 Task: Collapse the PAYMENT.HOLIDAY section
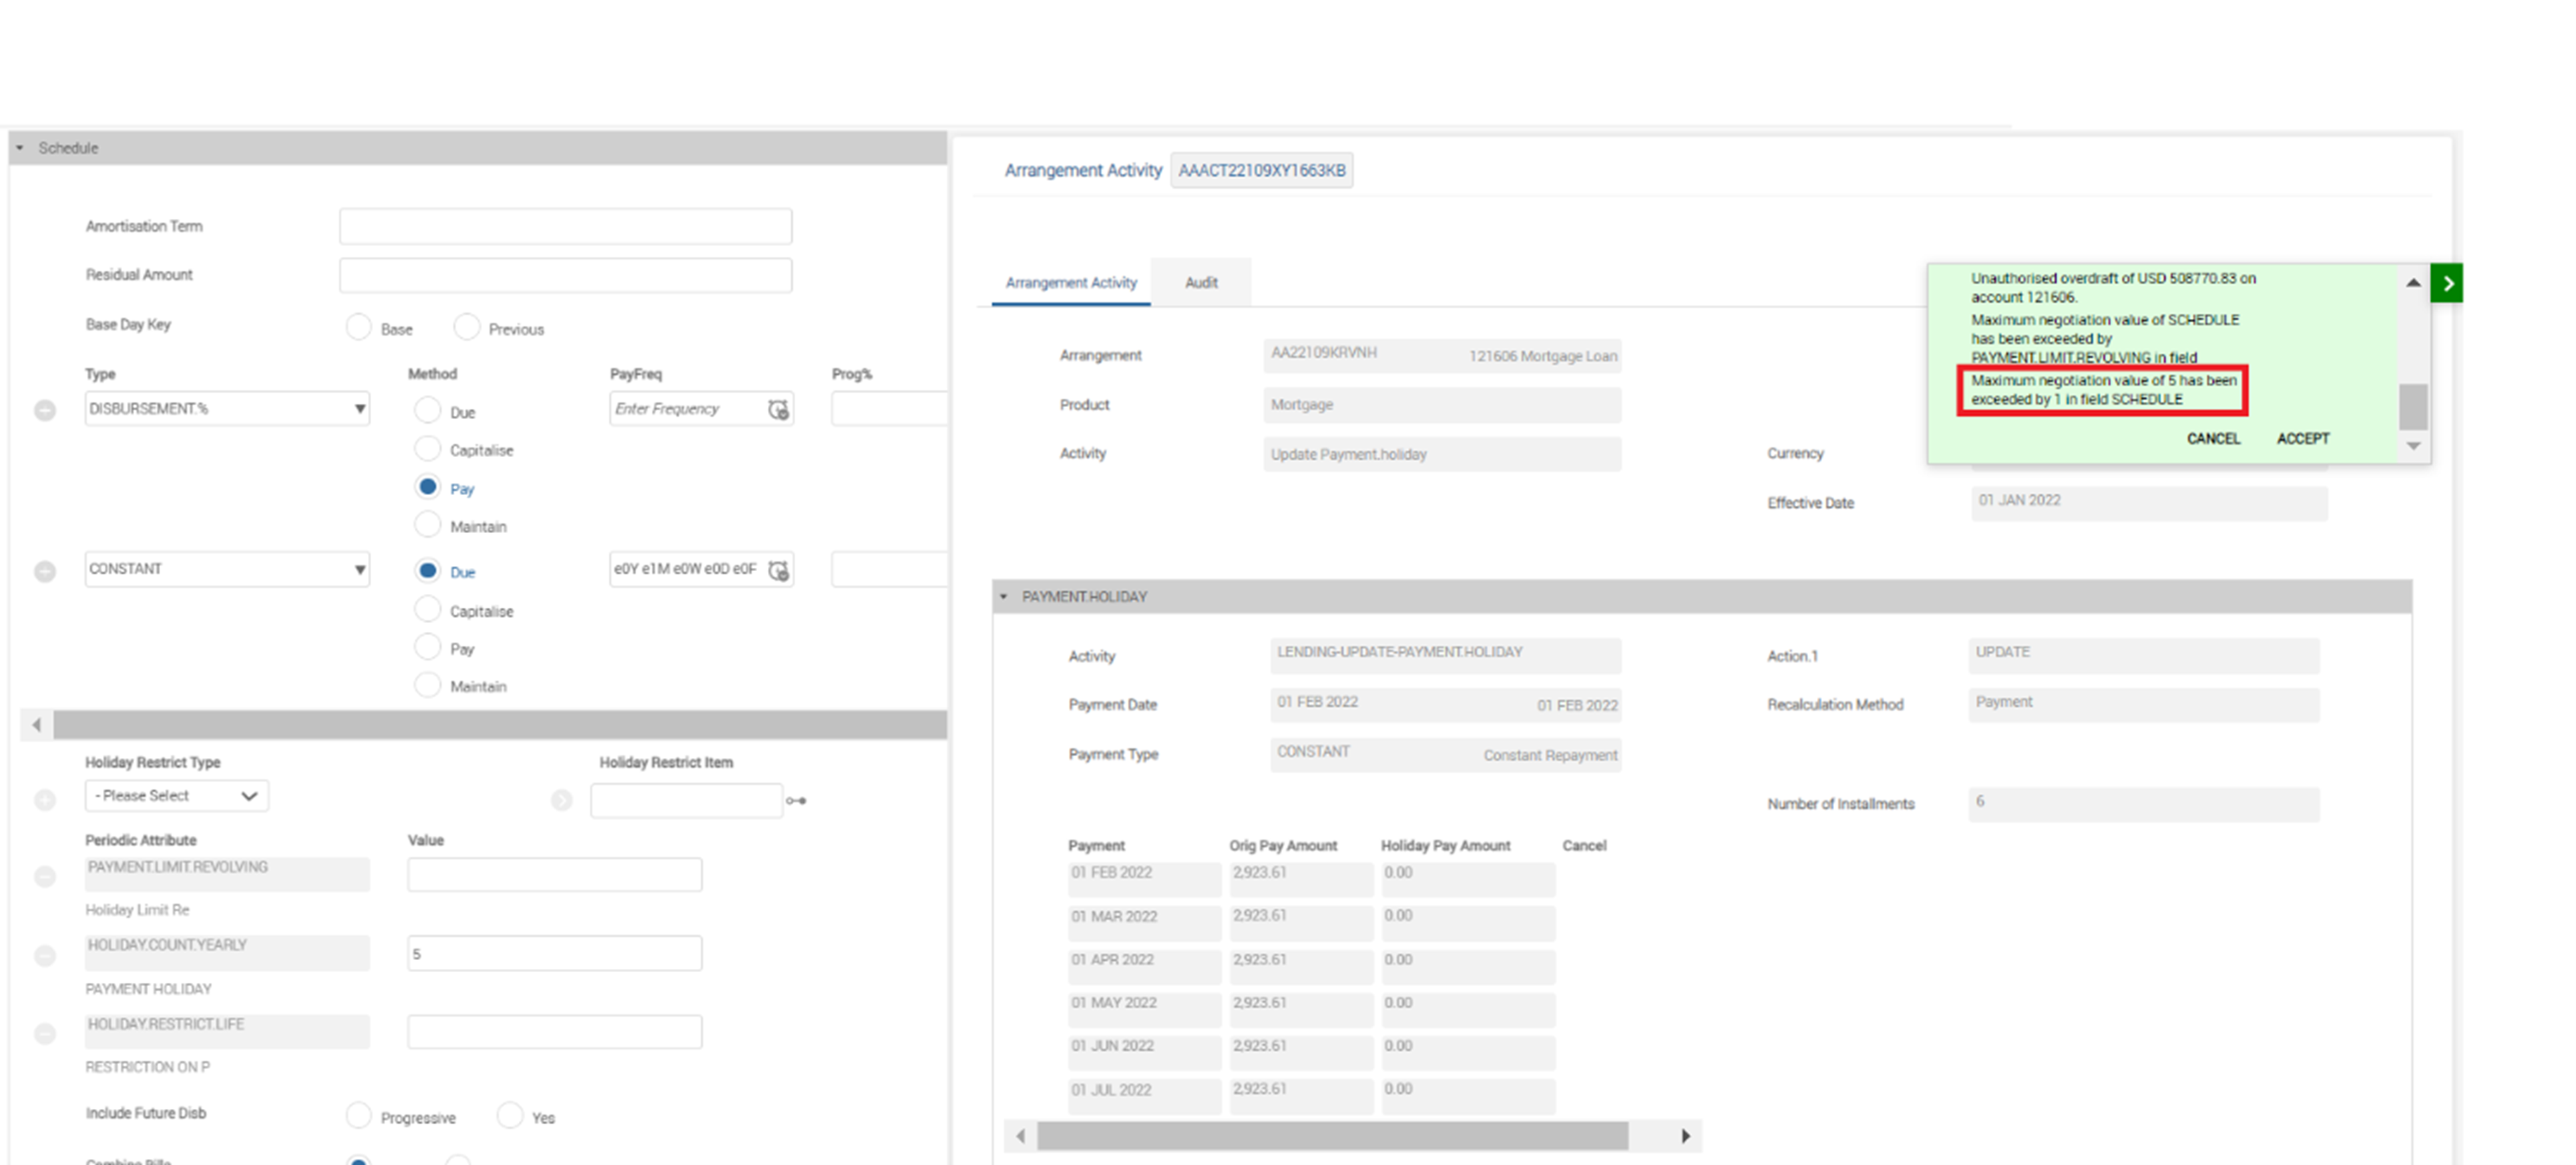[x=1004, y=597]
